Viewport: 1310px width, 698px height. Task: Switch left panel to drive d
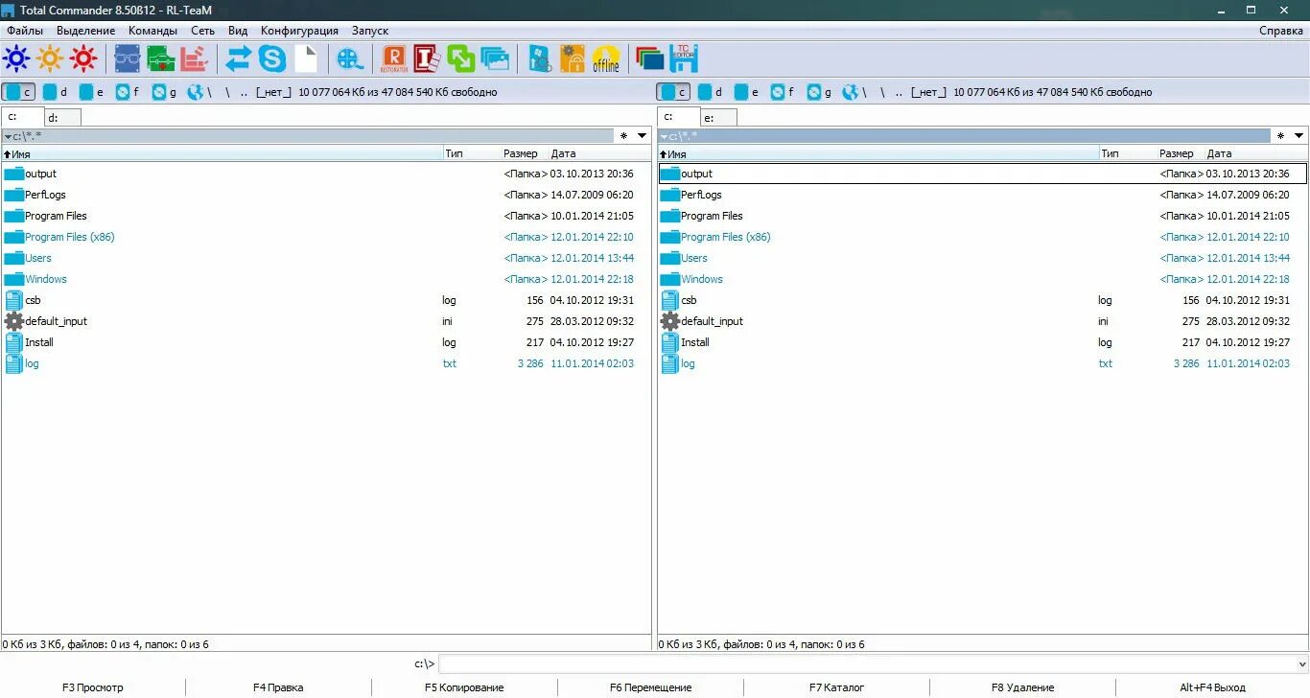pos(54,92)
